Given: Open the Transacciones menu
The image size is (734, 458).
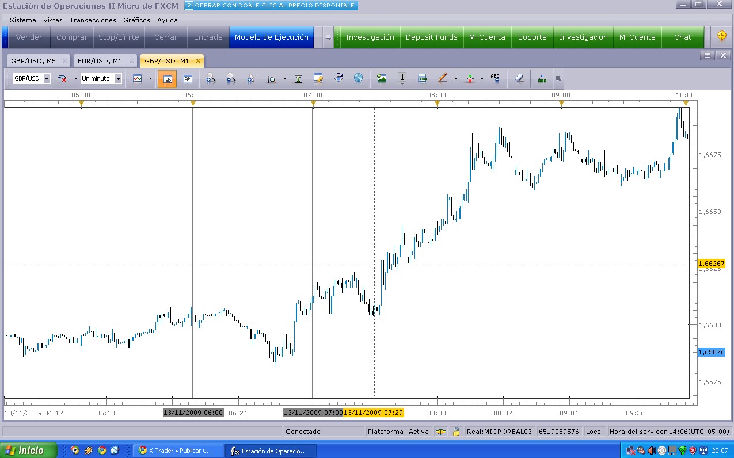Looking at the screenshot, I should [93, 20].
